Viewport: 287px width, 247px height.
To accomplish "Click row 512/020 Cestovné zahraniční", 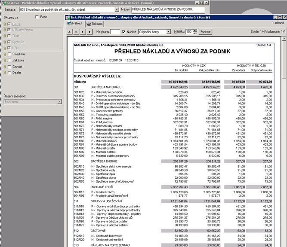I will (x=173, y=240).
